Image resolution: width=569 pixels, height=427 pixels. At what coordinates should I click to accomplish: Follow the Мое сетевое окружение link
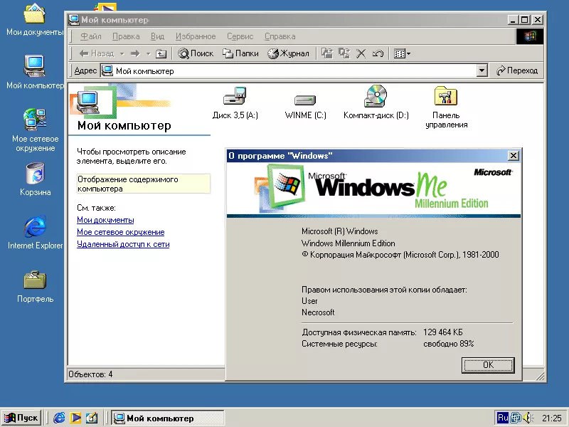pyautogui.click(x=120, y=232)
